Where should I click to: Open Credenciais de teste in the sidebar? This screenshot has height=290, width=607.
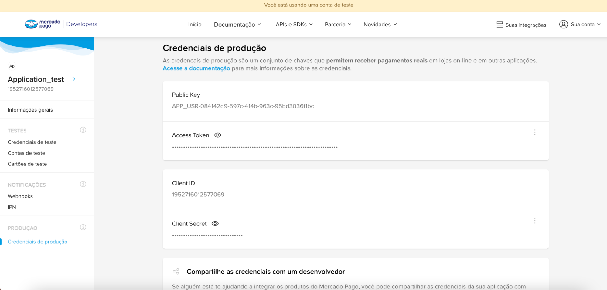coord(32,142)
